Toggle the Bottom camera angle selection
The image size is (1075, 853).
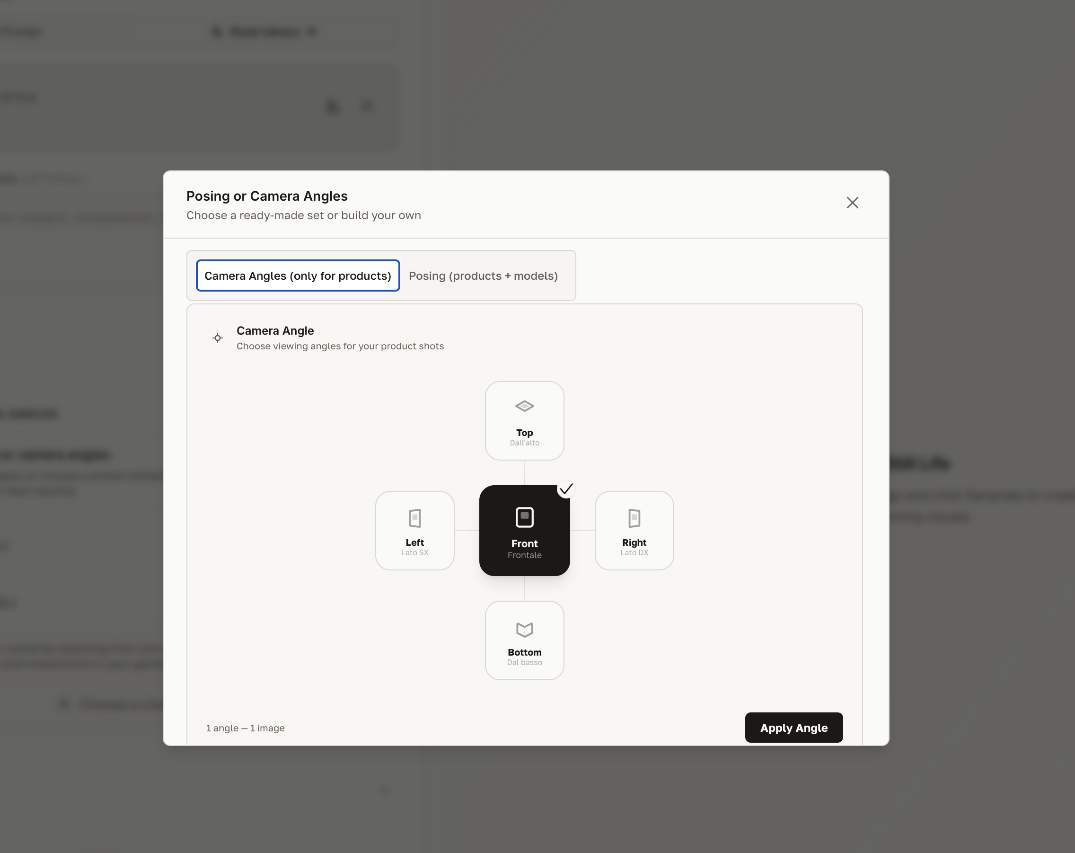tap(524, 640)
